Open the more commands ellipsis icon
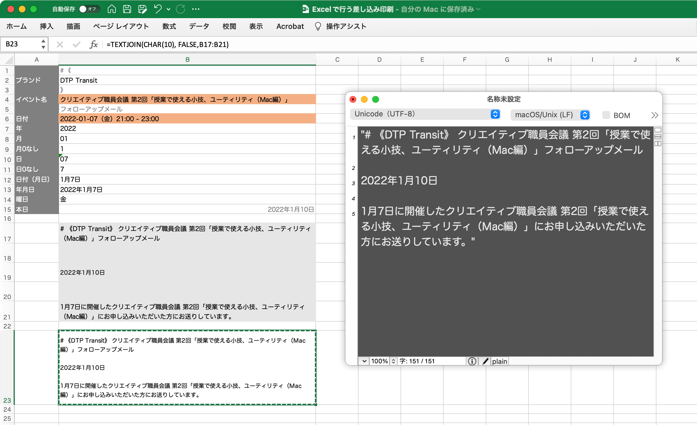This screenshot has width=697, height=425. coord(195,9)
